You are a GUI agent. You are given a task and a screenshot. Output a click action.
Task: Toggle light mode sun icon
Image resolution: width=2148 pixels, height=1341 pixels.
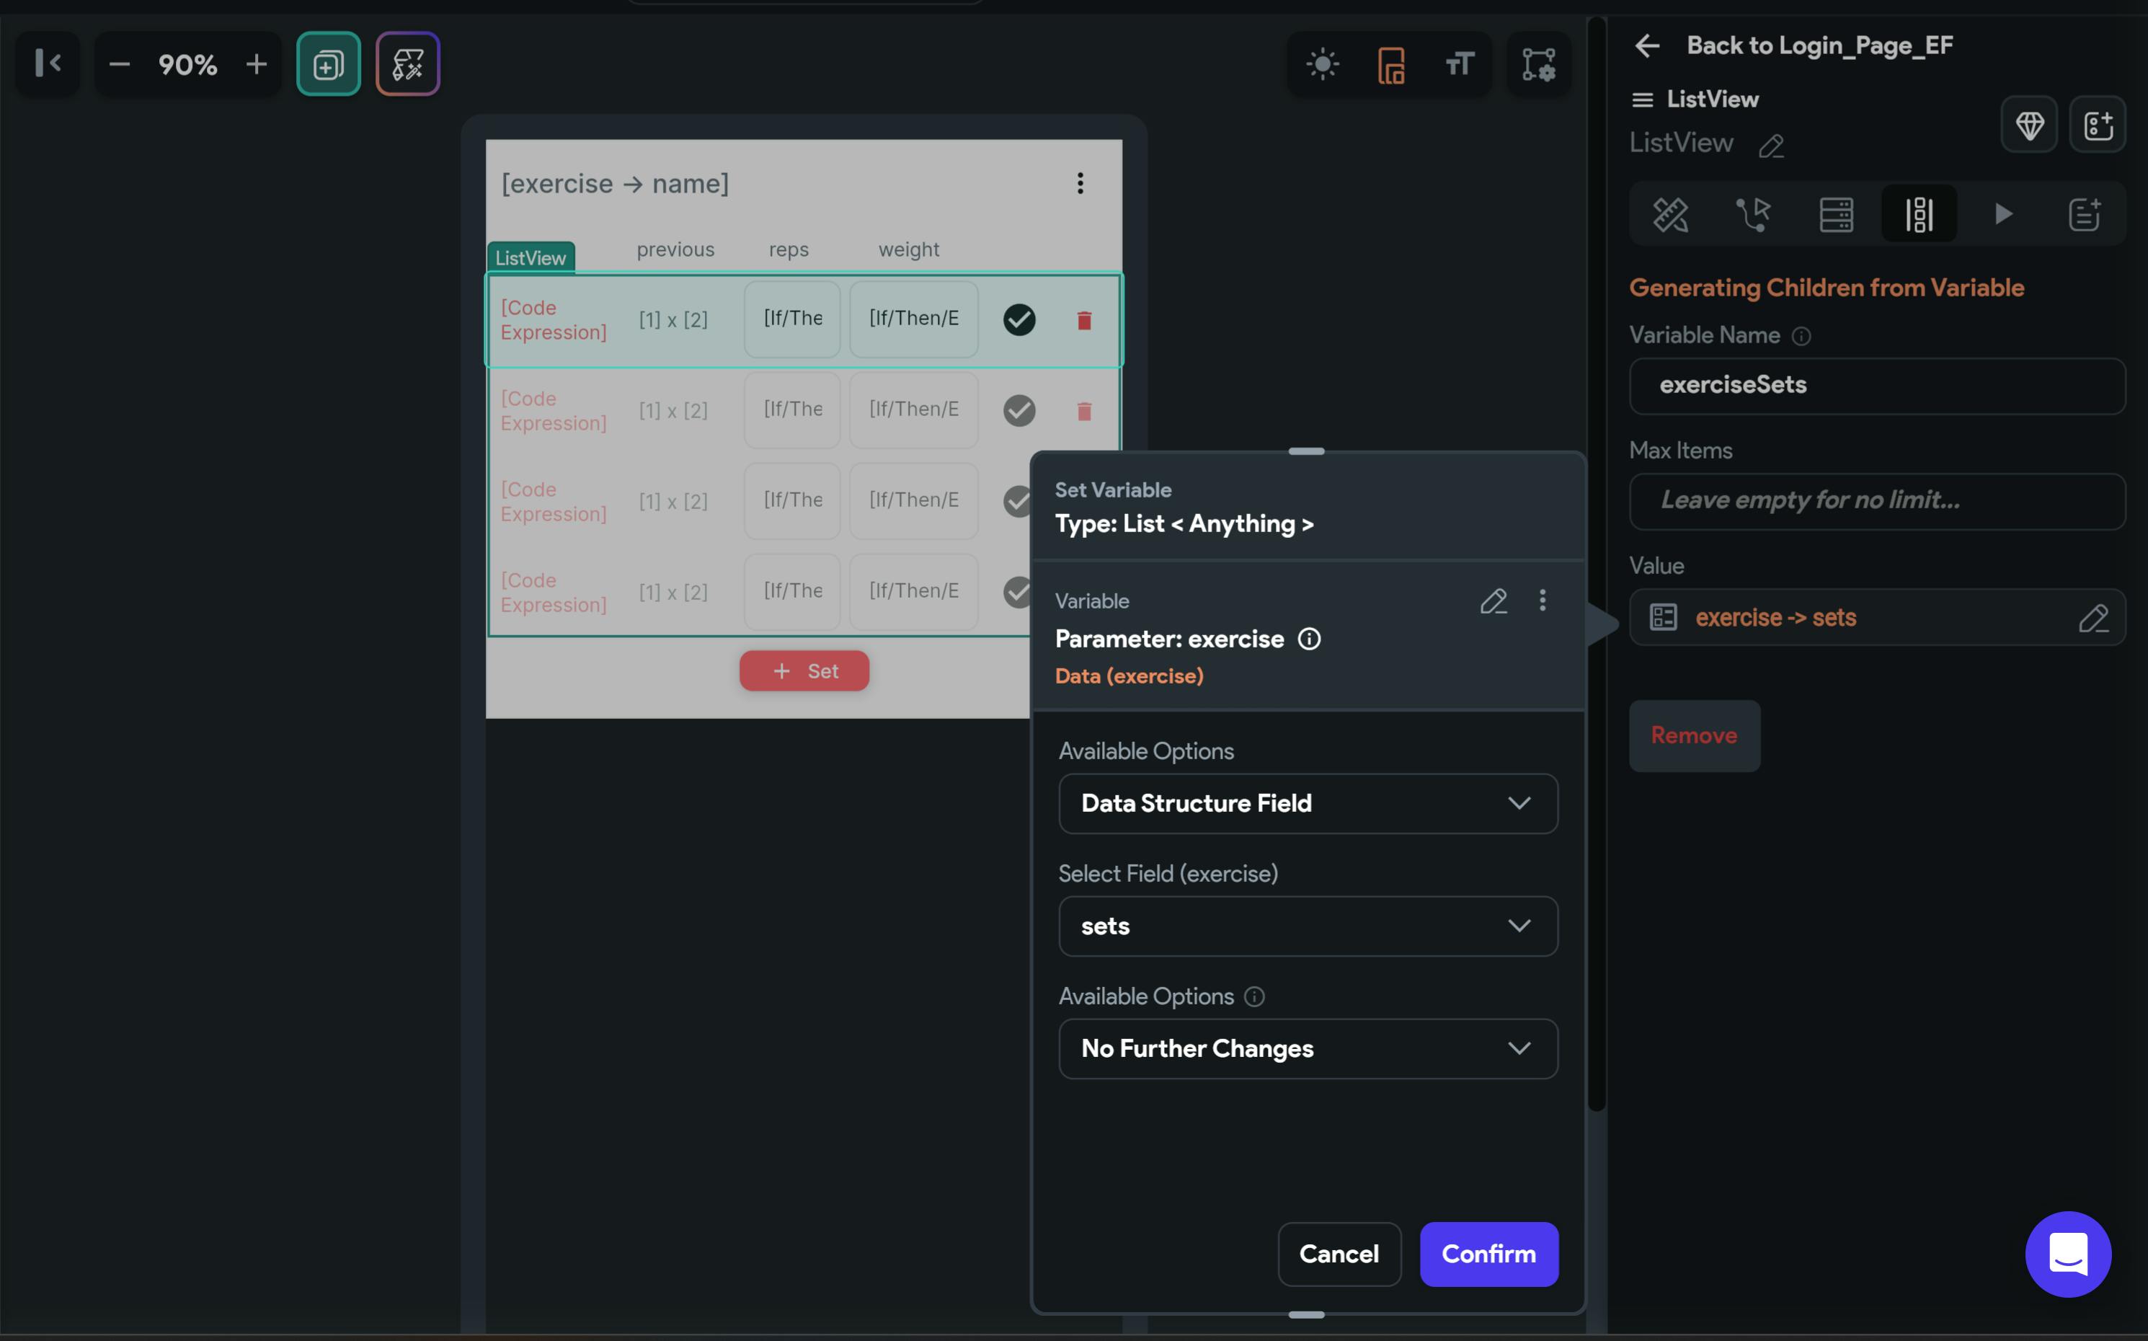1322,64
